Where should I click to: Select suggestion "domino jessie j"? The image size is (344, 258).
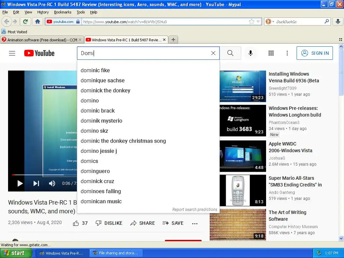point(148,151)
